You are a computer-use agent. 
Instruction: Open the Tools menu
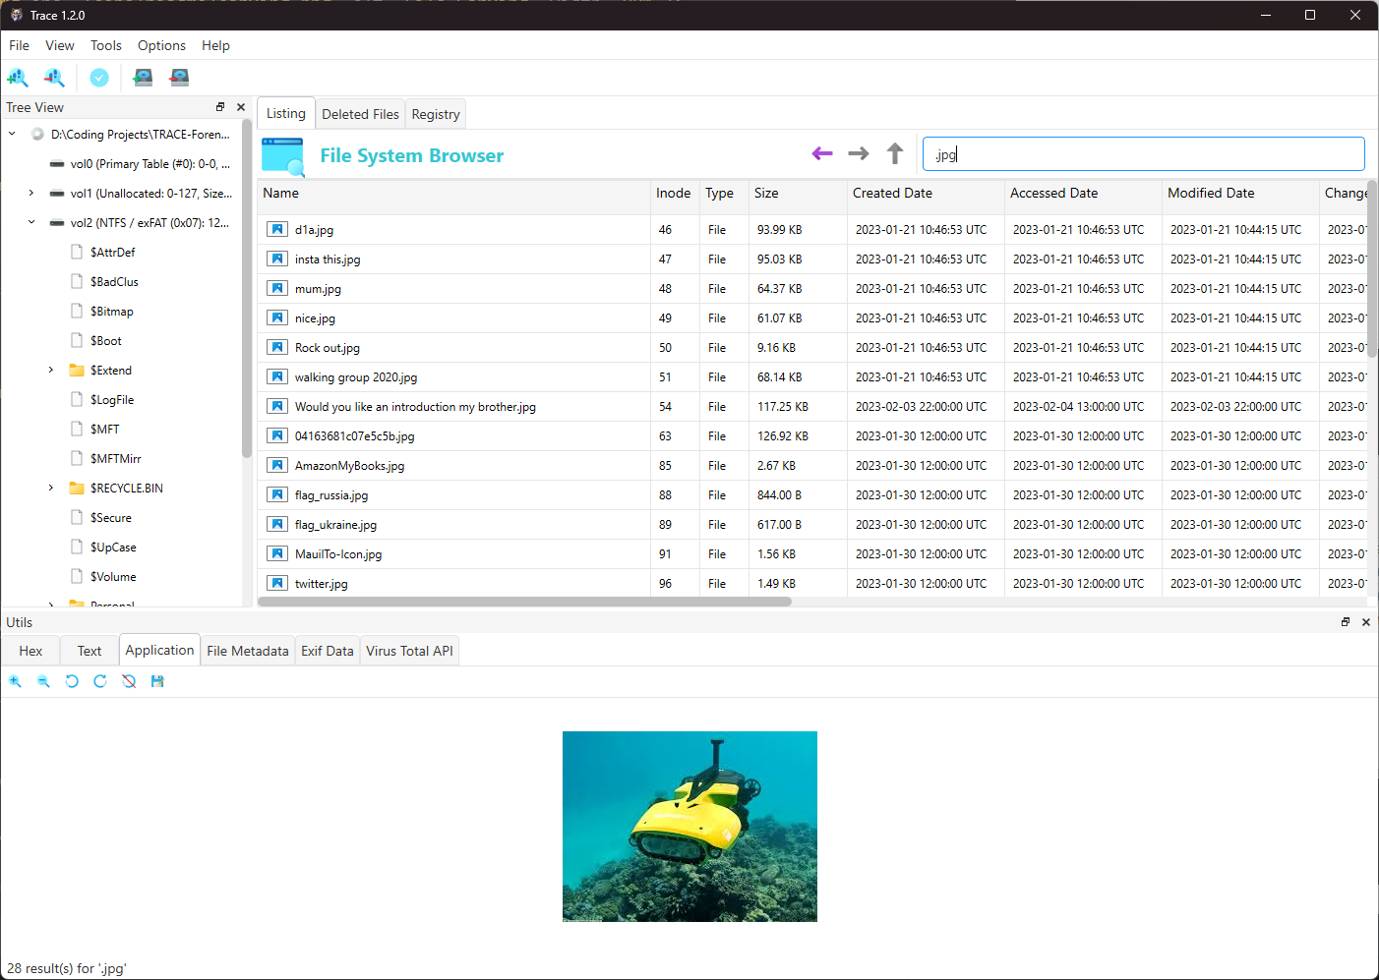click(x=106, y=45)
